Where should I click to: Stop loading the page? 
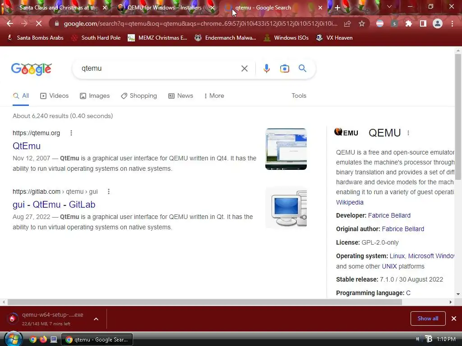click(x=39, y=23)
